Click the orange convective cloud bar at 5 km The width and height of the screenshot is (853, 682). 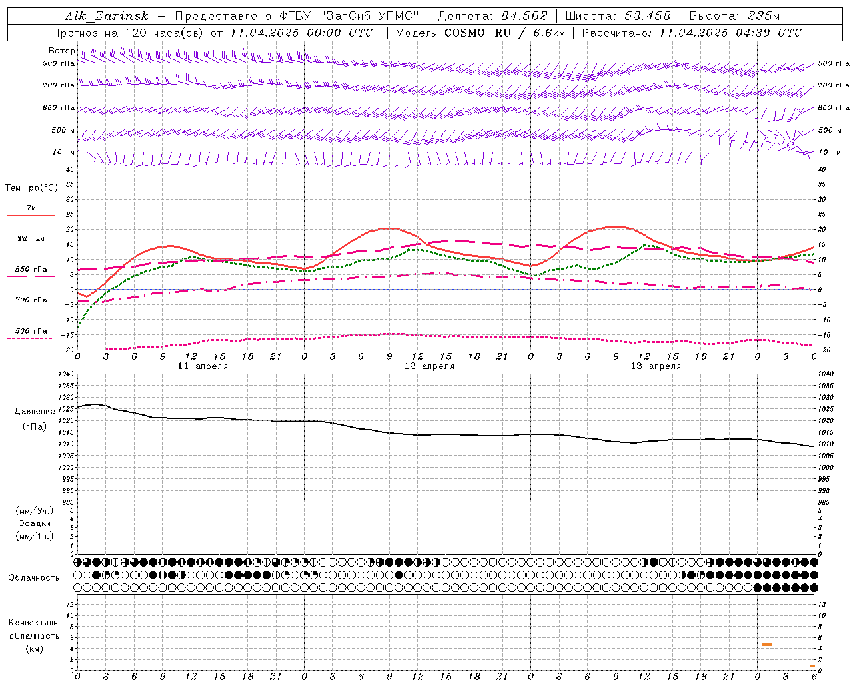point(767,644)
